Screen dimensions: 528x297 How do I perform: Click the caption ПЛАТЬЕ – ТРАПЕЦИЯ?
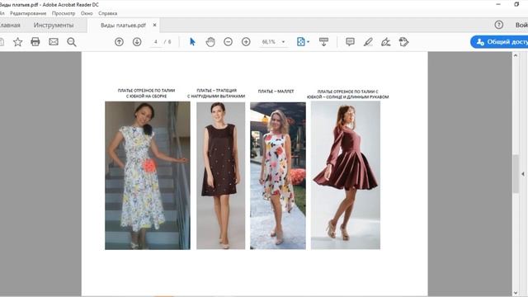[x=216, y=90]
